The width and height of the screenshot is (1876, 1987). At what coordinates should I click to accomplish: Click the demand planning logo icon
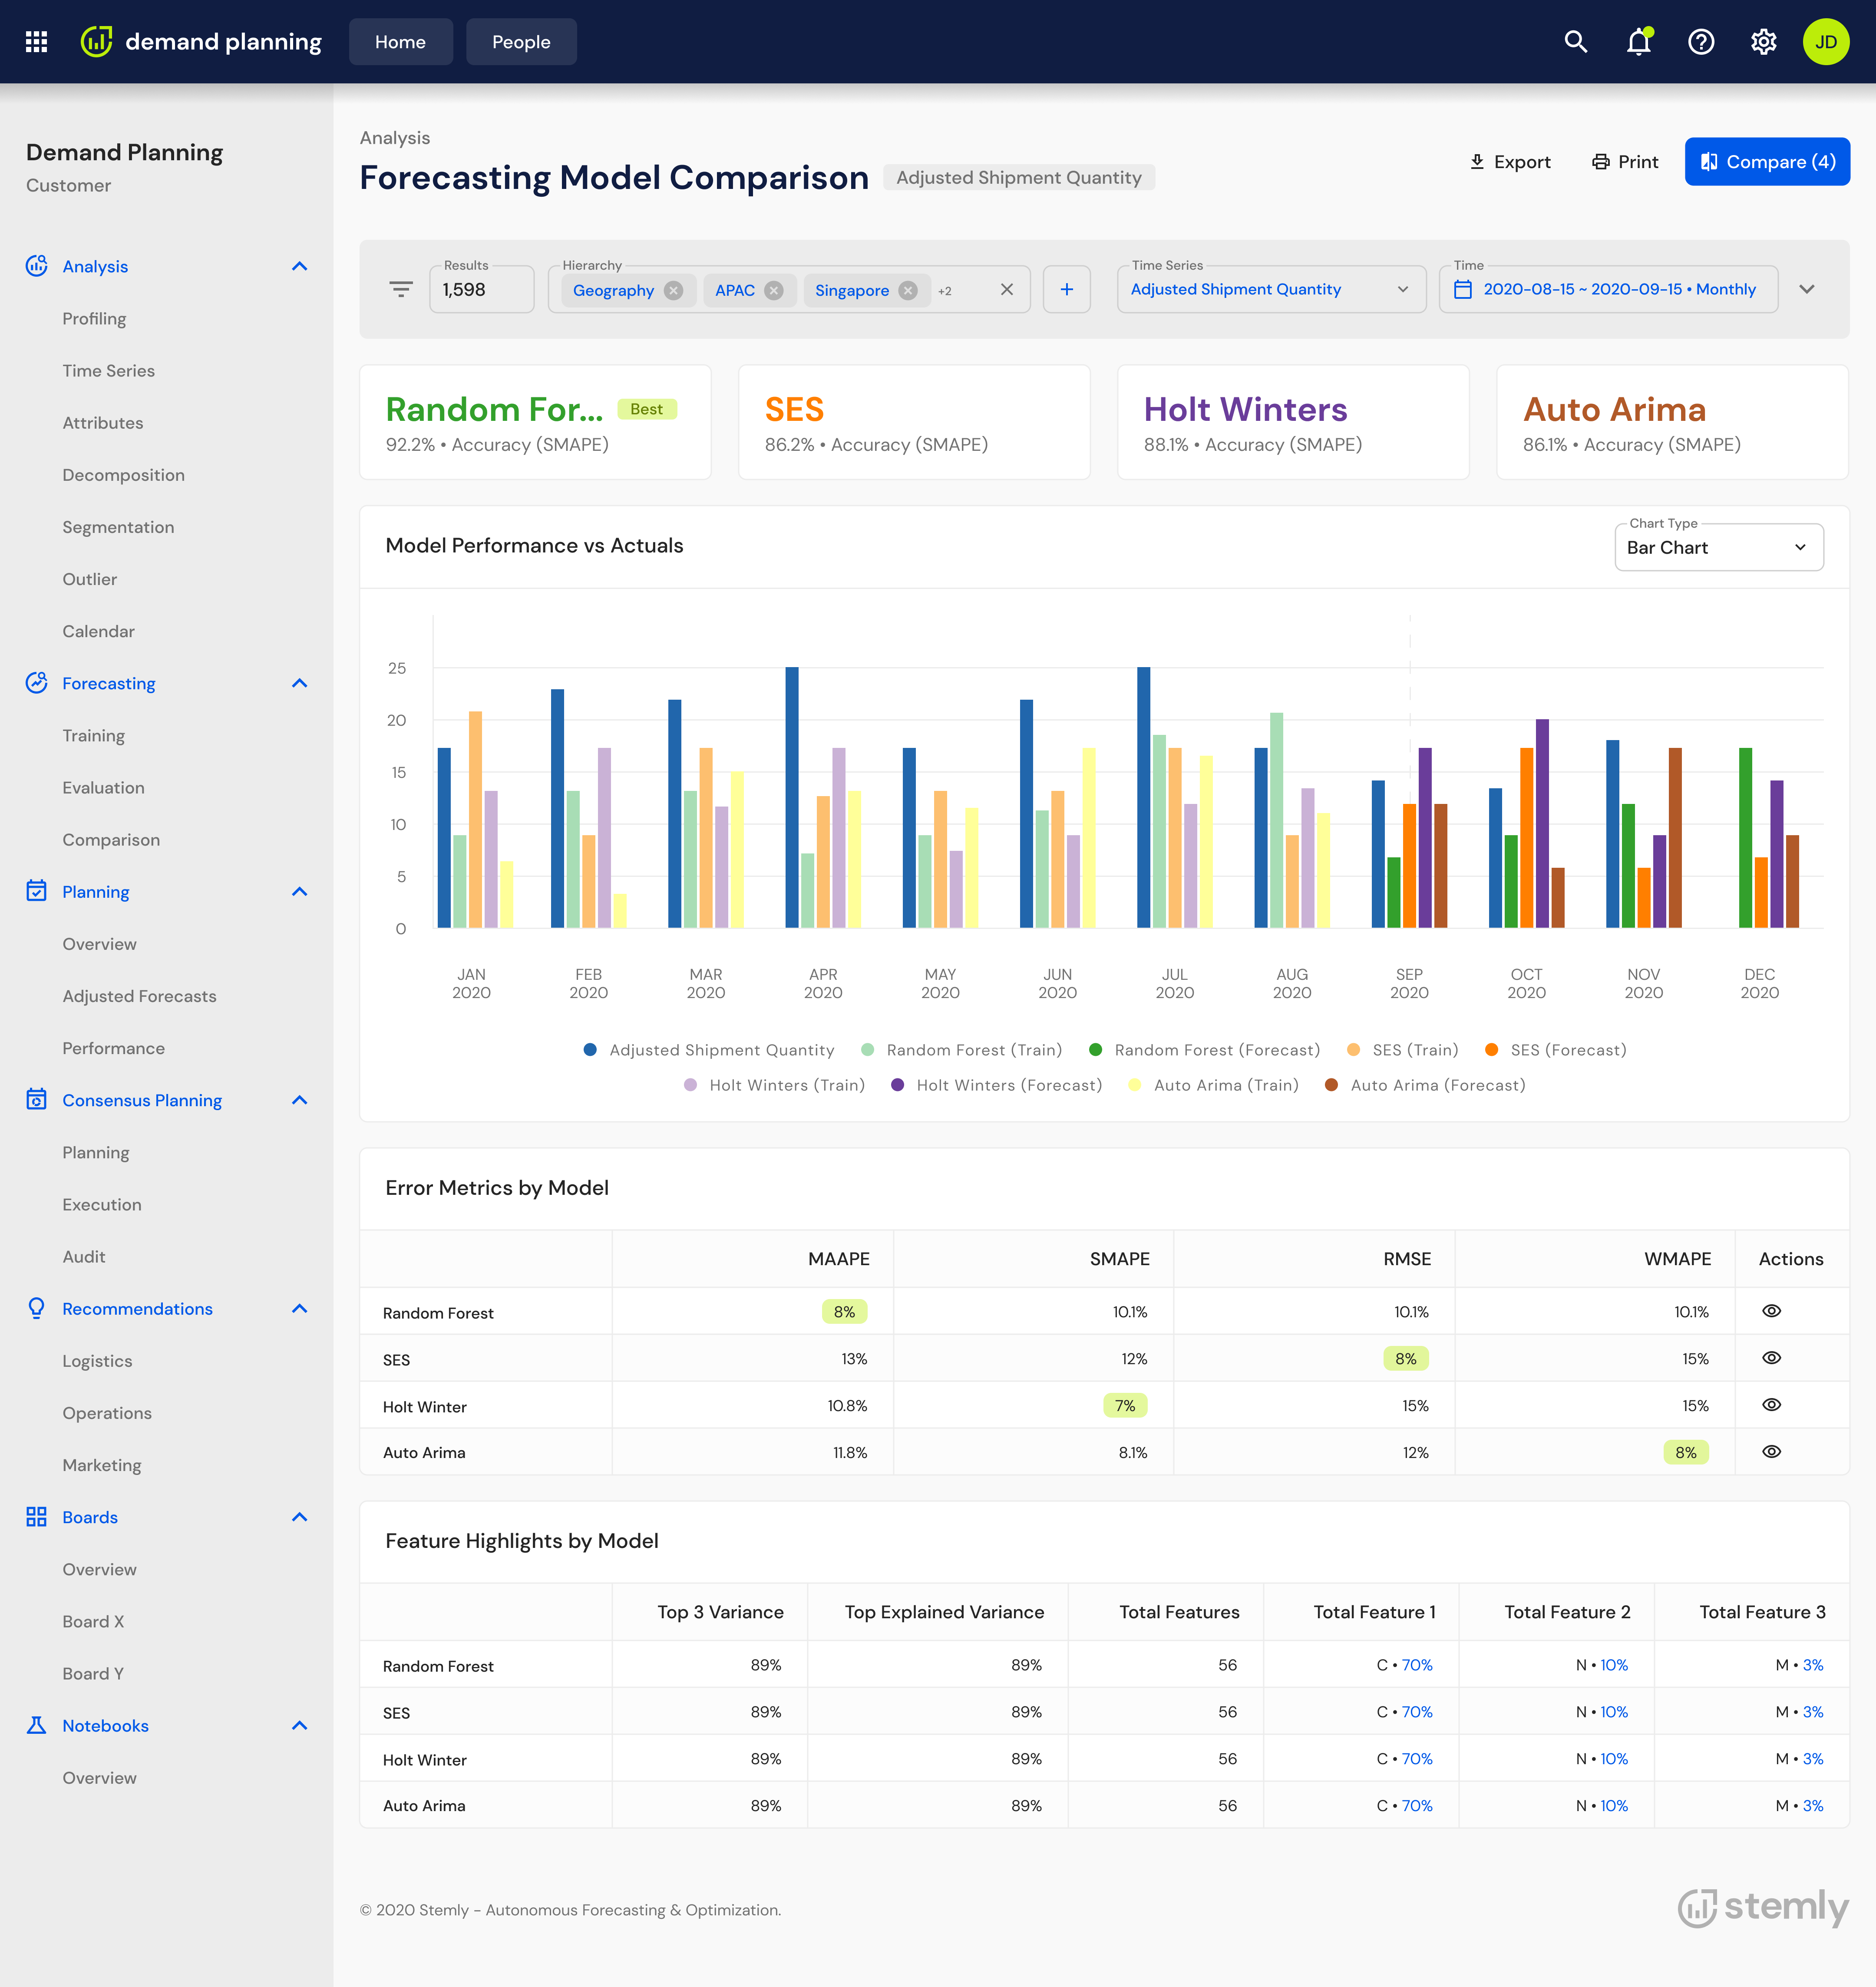click(96, 42)
